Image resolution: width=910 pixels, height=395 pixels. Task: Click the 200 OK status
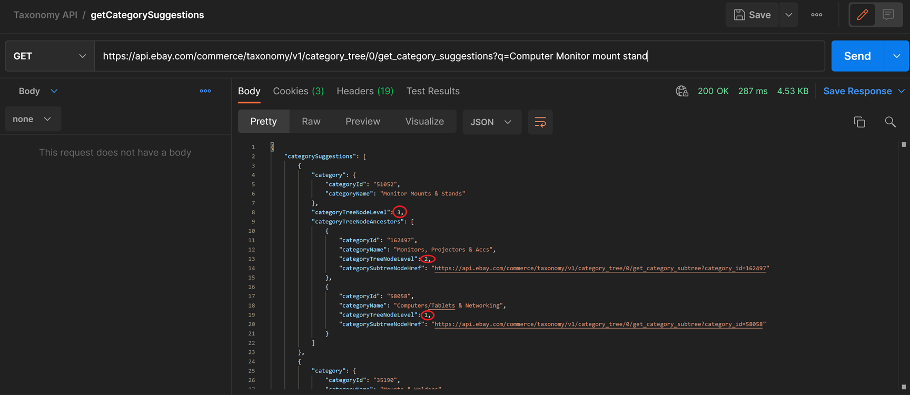click(713, 91)
